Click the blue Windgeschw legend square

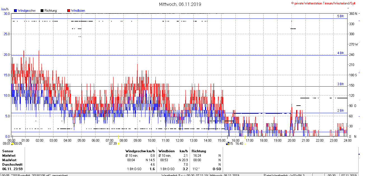(15, 11)
